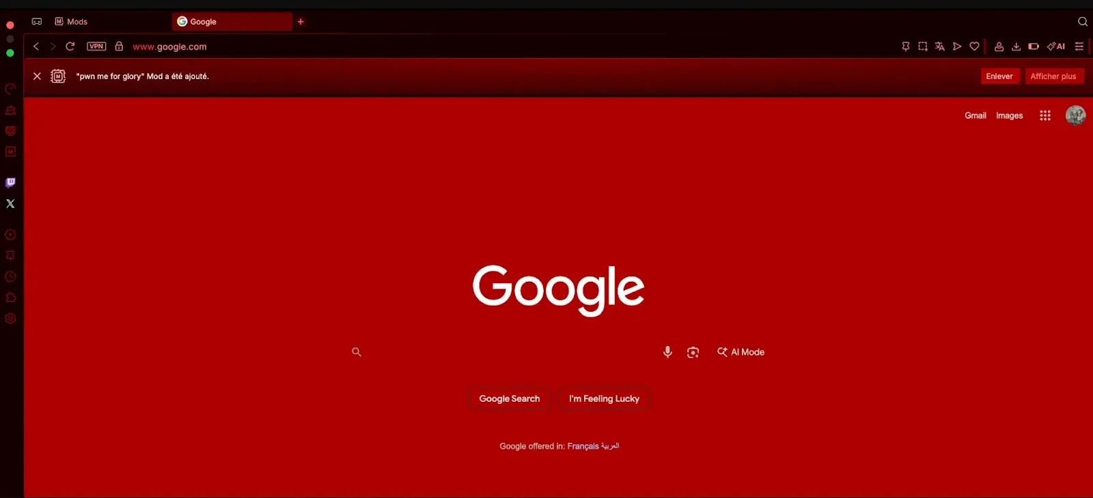This screenshot has height=498, width=1093.
Task: Open the Images link
Action: 1010,115
